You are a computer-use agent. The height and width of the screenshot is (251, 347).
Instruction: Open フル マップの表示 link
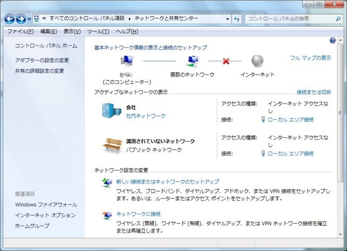click(x=311, y=58)
